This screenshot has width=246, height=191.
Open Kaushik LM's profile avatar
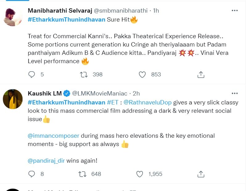(x=13, y=99)
